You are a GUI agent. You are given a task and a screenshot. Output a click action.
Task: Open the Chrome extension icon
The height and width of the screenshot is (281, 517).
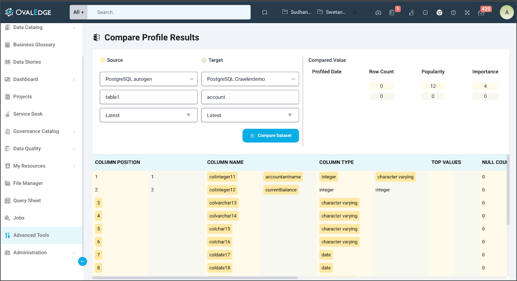coord(439,13)
